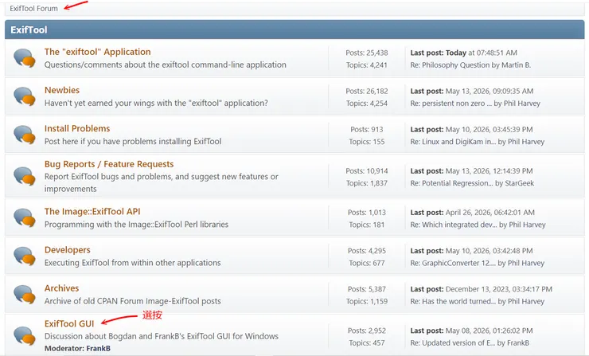The width and height of the screenshot is (589, 356).
Task: Click the text "Topics: 181"
Action: coord(367,225)
